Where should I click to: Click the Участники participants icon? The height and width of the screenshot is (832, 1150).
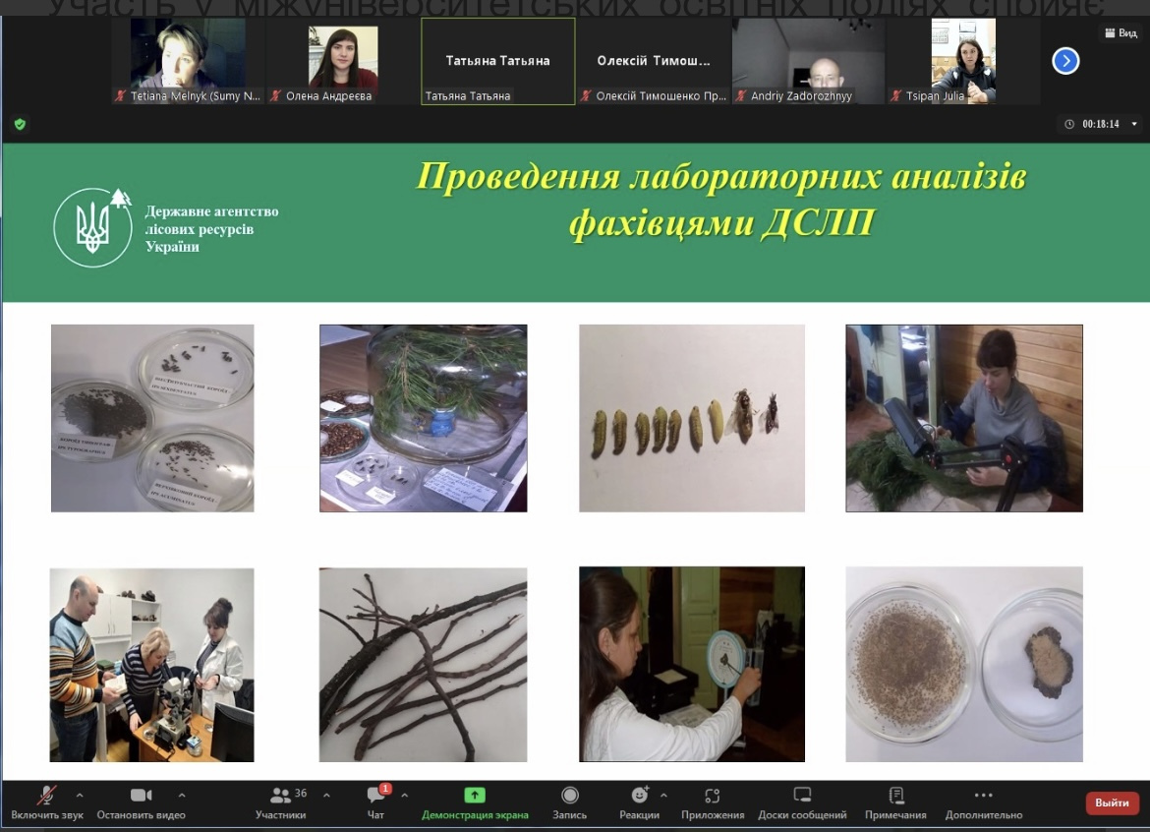pos(280,796)
